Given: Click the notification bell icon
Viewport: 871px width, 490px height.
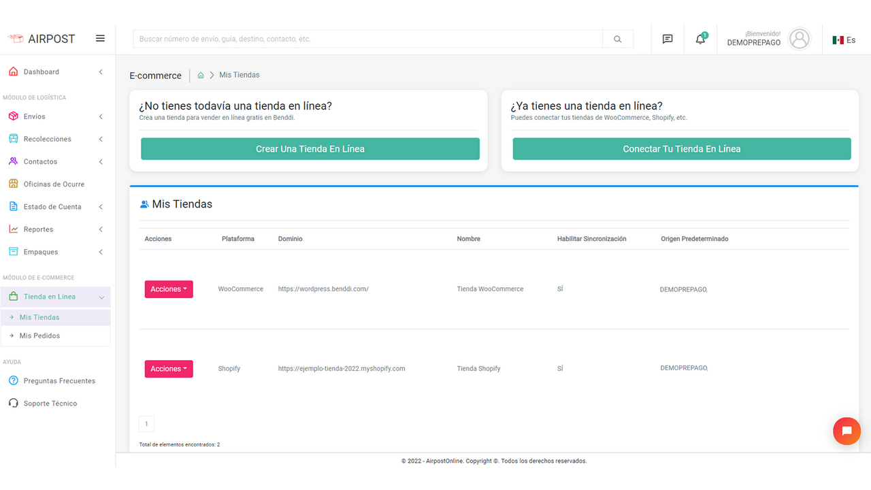Looking at the screenshot, I should coord(700,39).
